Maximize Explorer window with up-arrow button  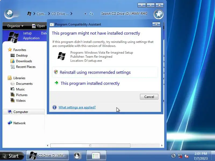tap(150, 5)
